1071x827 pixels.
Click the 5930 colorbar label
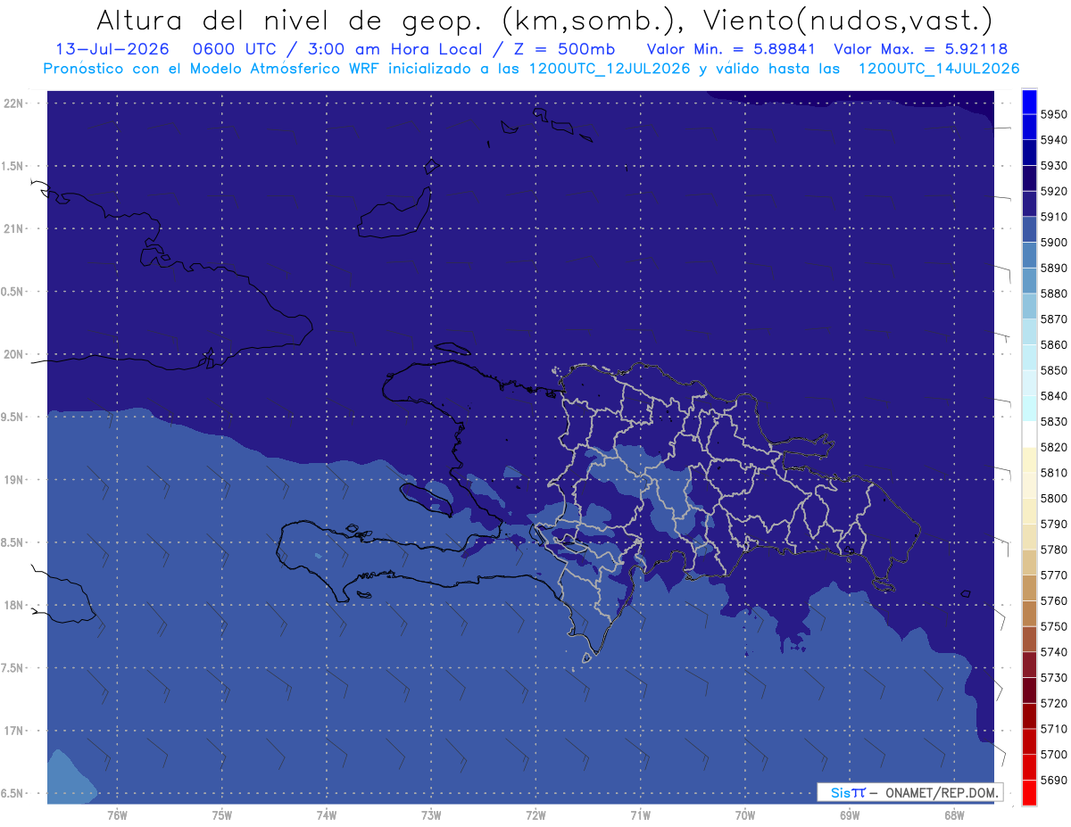[x=1053, y=166]
